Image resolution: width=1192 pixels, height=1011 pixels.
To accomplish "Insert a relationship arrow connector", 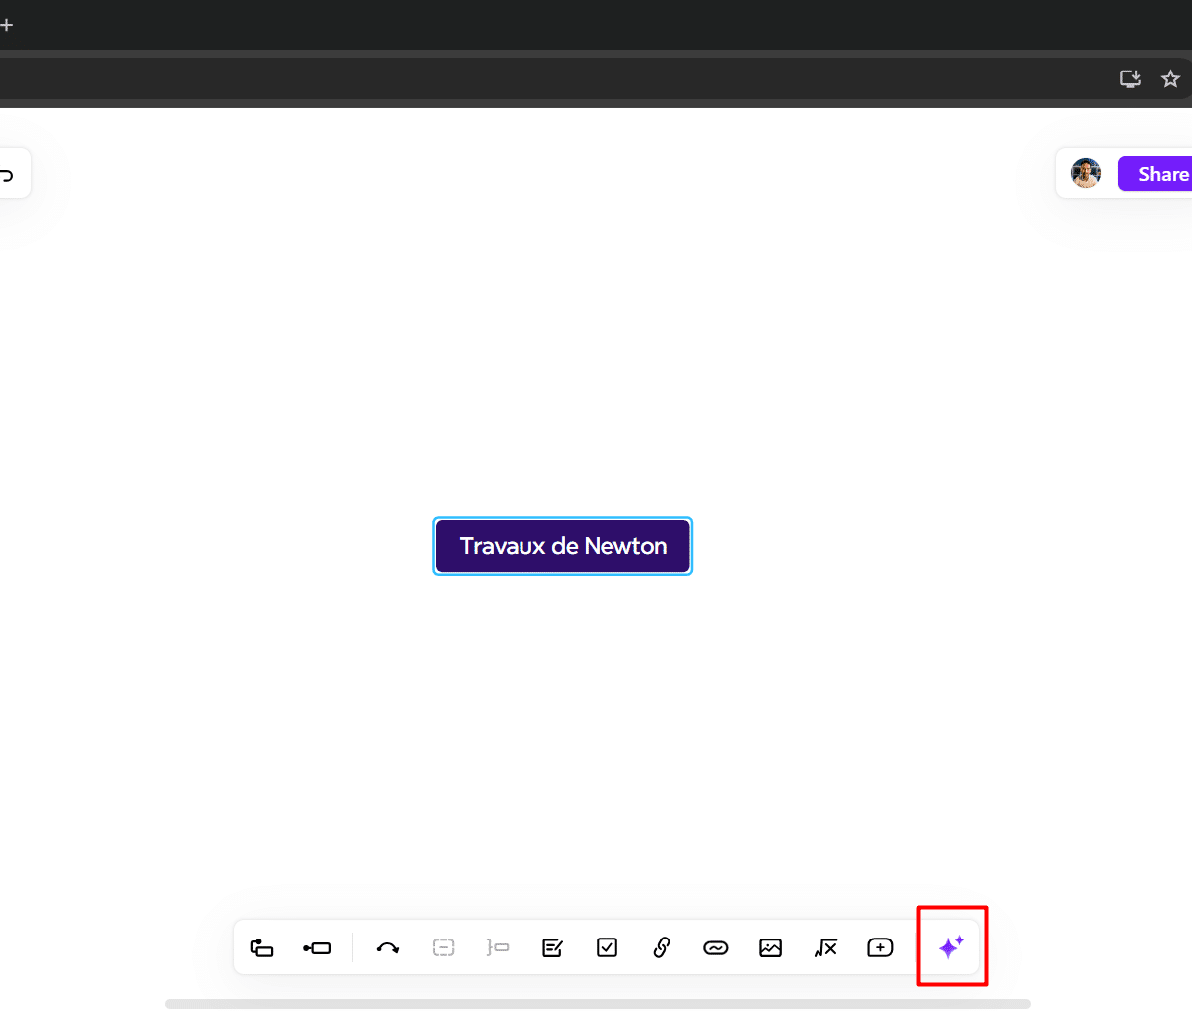I will pyautogui.click(x=388, y=948).
